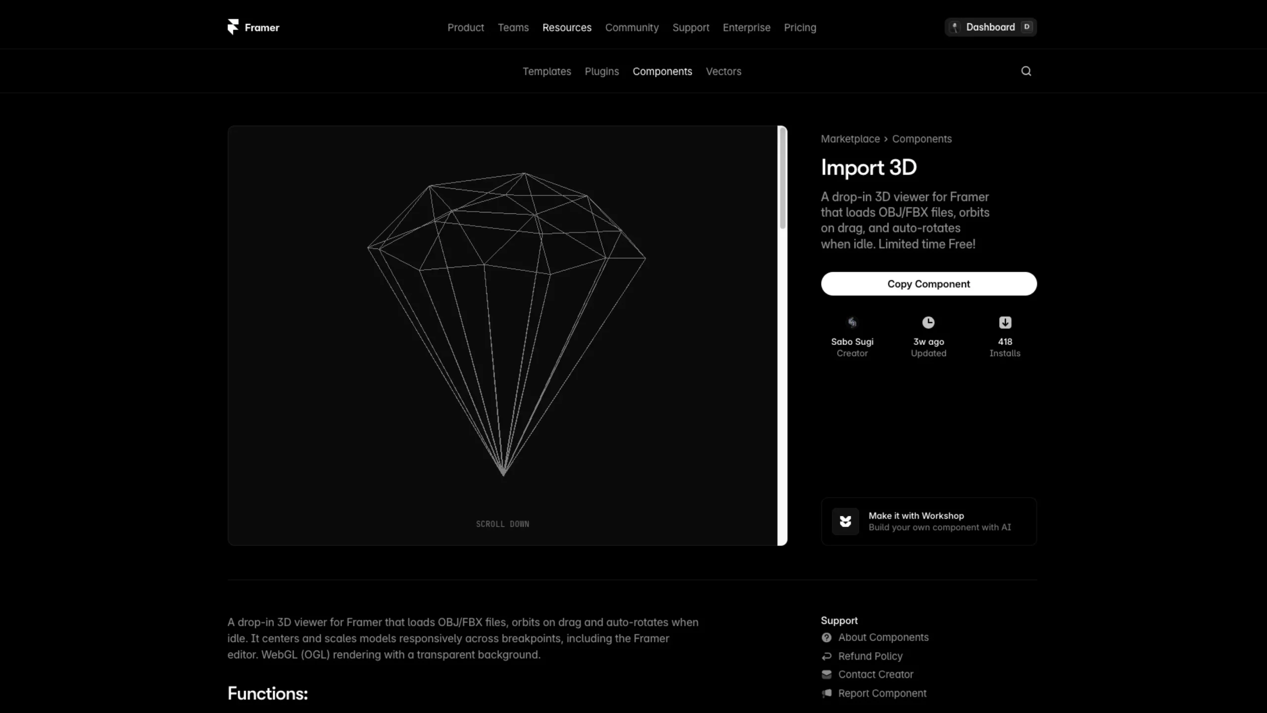Click the question mark icon beside About Components

(x=827, y=638)
